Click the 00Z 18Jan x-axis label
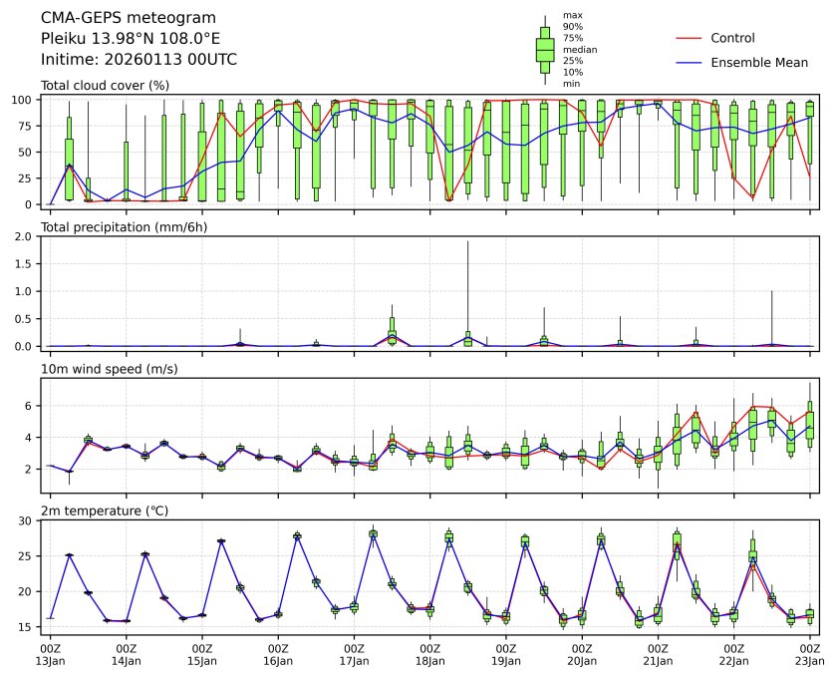Viewport: 836px width, 678px height. (x=429, y=654)
